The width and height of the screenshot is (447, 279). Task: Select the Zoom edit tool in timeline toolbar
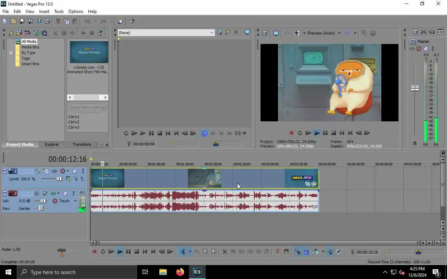coord(213,251)
